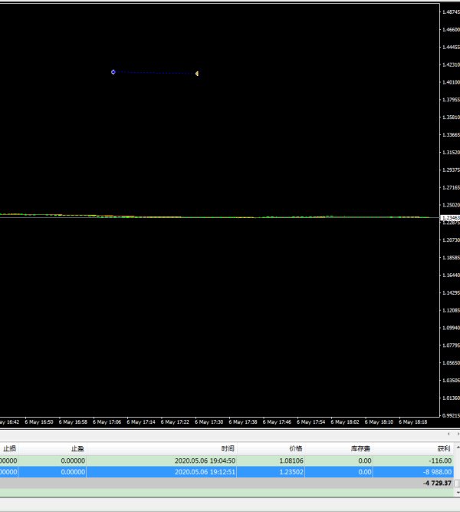
Task: Click the blue trade entry arrow marker
Action: pyautogui.click(x=113, y=72)
